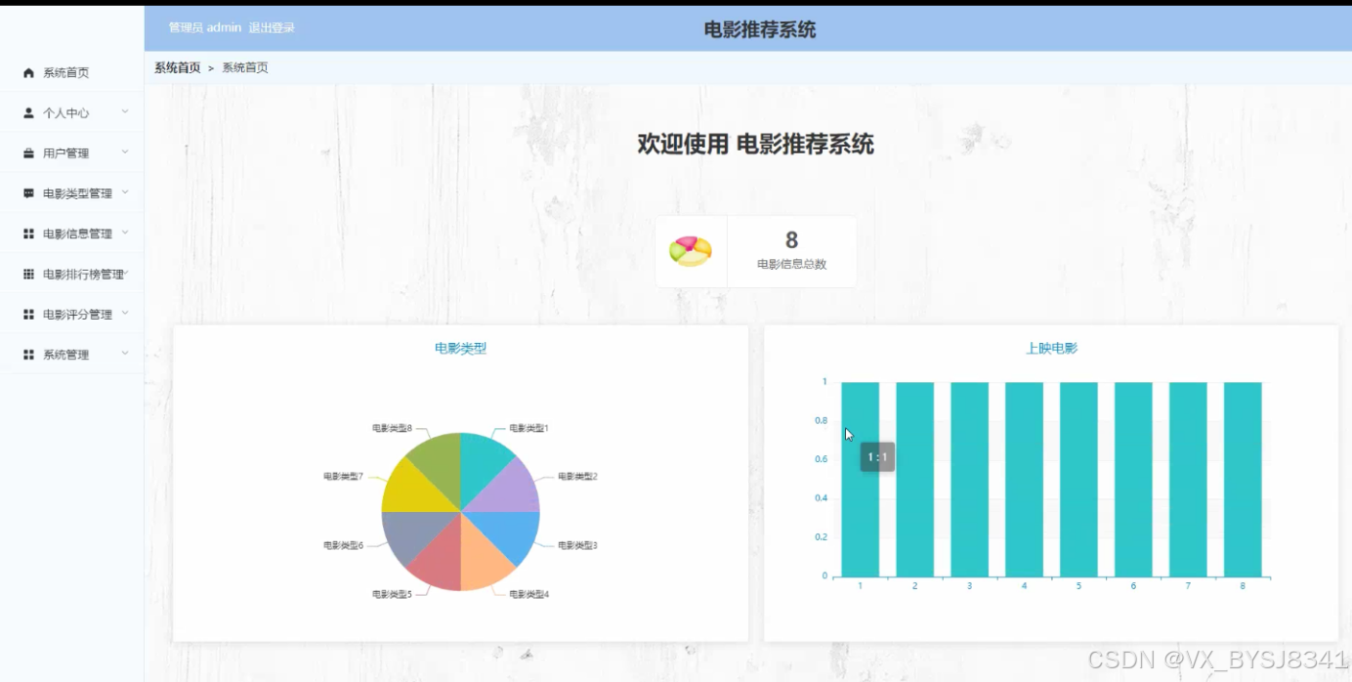Click the grid icon beside 电影信息管理

[x=28, y=234]
